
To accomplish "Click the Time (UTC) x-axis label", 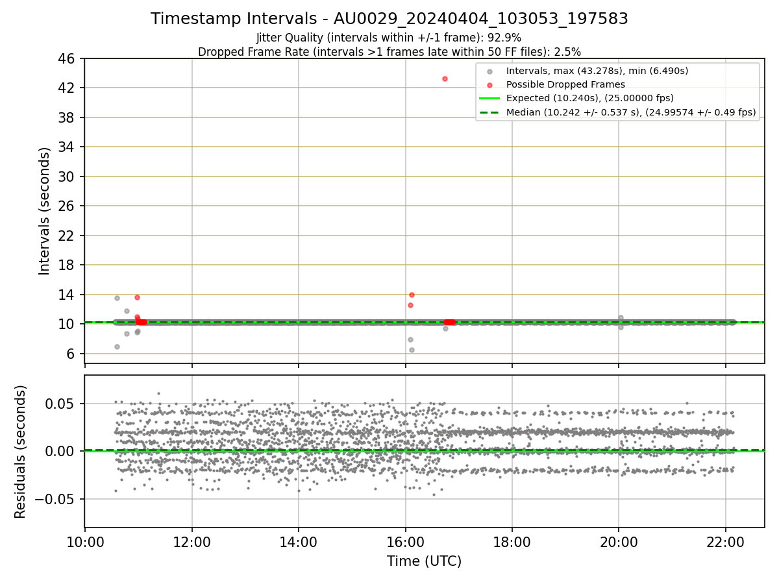I will coord(424,561).
